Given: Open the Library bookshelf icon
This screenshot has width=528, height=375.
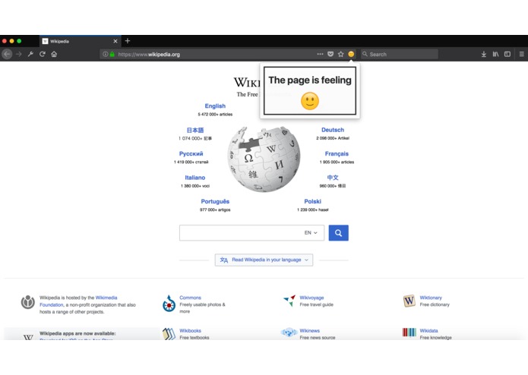Looking at the screenshot, I should coord(495,54).
